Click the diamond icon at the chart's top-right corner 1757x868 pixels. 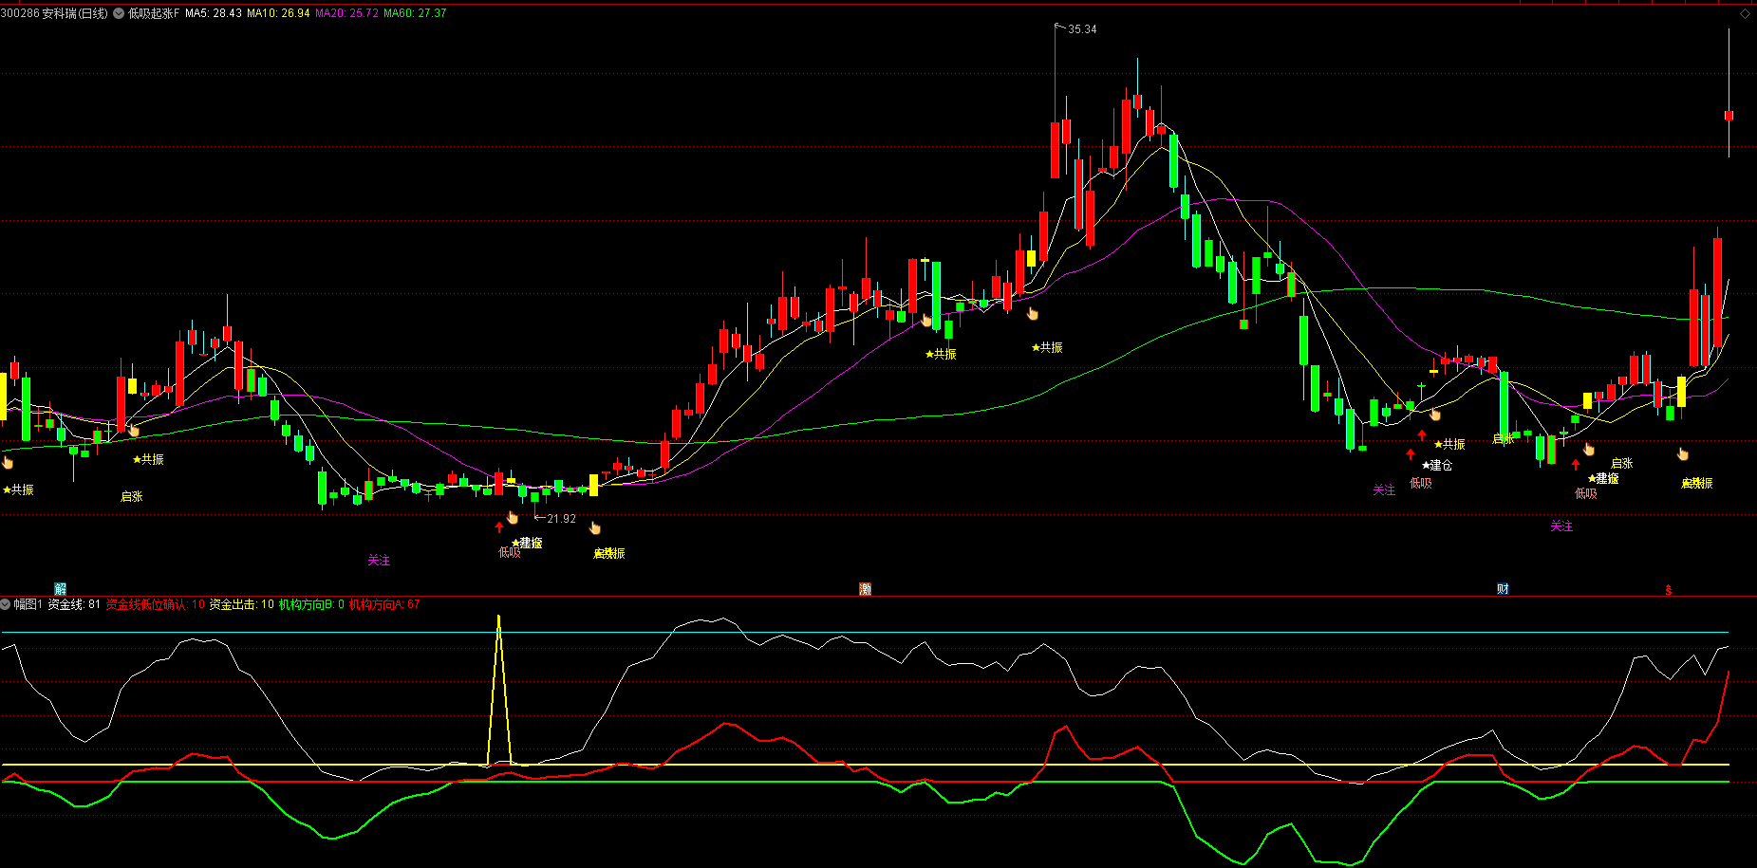tap(1745, 13)
